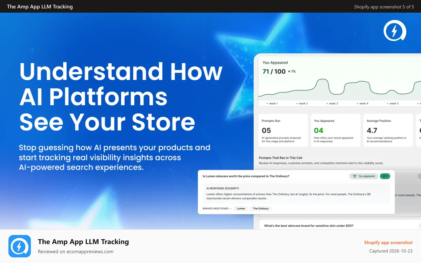Viewport: 421px width, 263px height.
Task: Open the Average Position 4.7 card
Action: (x=388, y=130)
